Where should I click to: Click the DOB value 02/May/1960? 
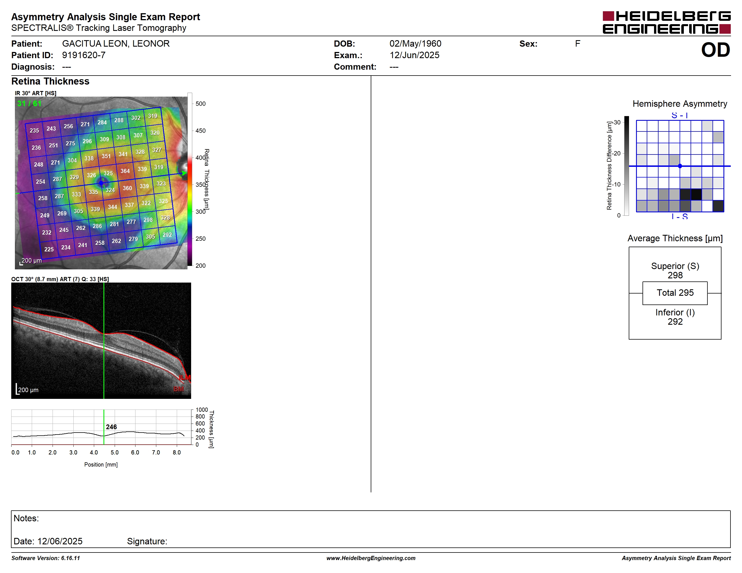click(x=415, y=44)
